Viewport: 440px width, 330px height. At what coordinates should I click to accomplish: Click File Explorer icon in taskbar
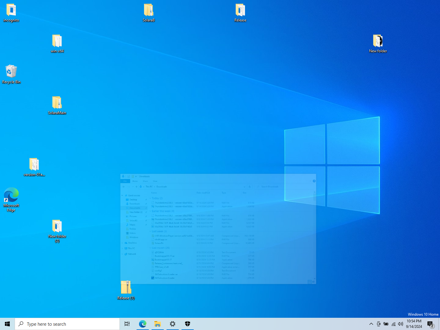coord(158,324)
